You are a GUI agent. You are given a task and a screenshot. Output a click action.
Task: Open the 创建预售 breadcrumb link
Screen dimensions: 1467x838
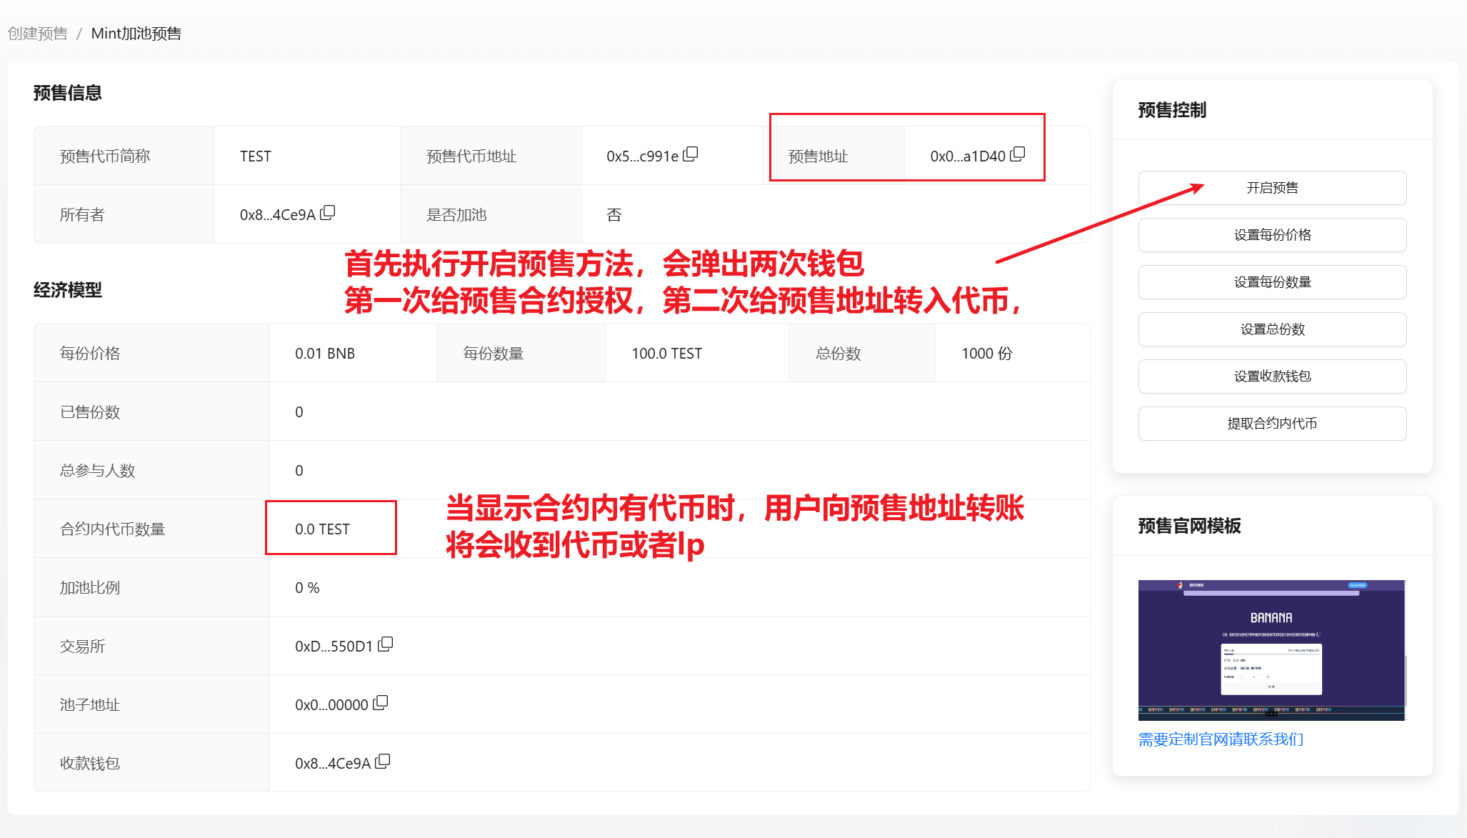point(38,34)
